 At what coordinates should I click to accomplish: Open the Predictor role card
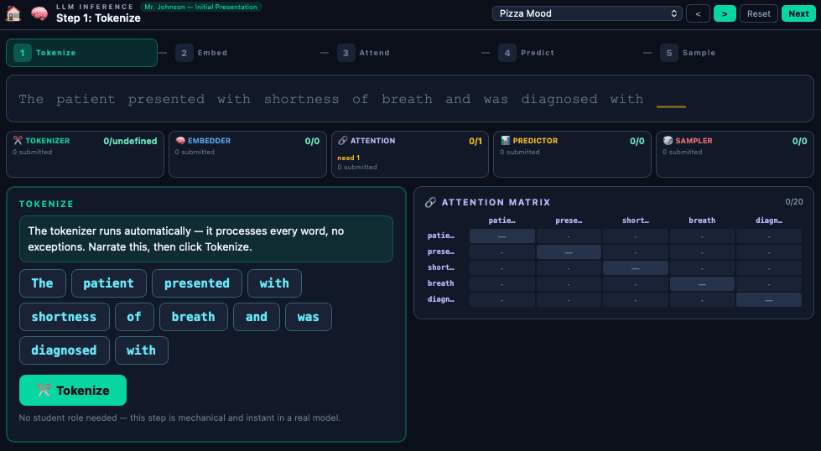click(572, 154)
